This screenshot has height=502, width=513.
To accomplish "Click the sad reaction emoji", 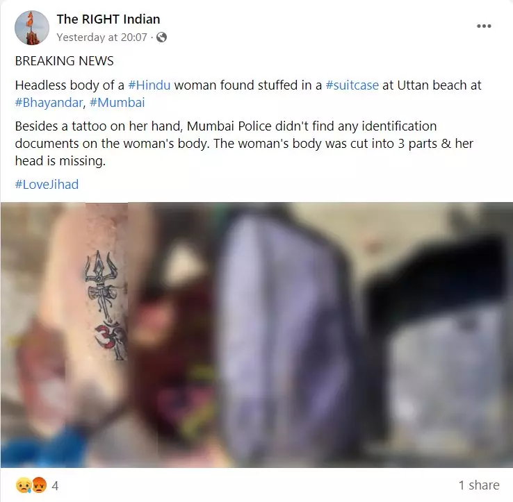I will click(24, 485).
